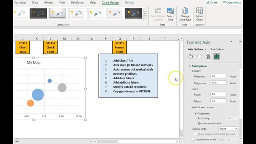Select the orange bubble in chart
The width and height of the screenshot is (256, 144).
tap(30, 103)
